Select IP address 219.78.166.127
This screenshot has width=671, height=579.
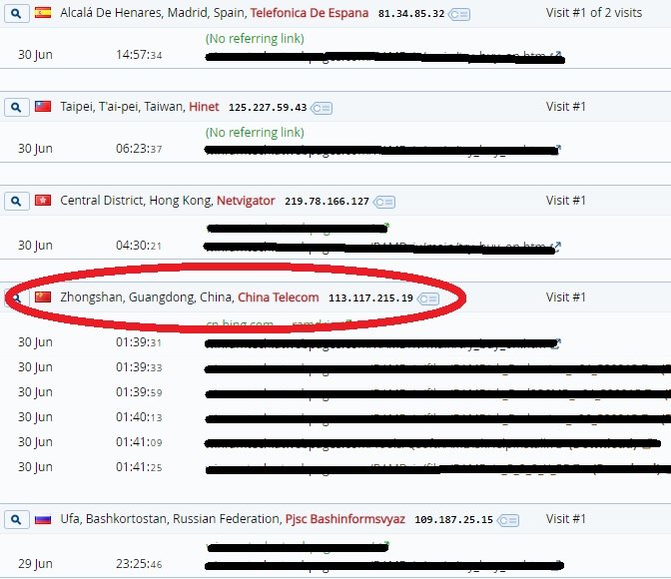tap(327, 201)
